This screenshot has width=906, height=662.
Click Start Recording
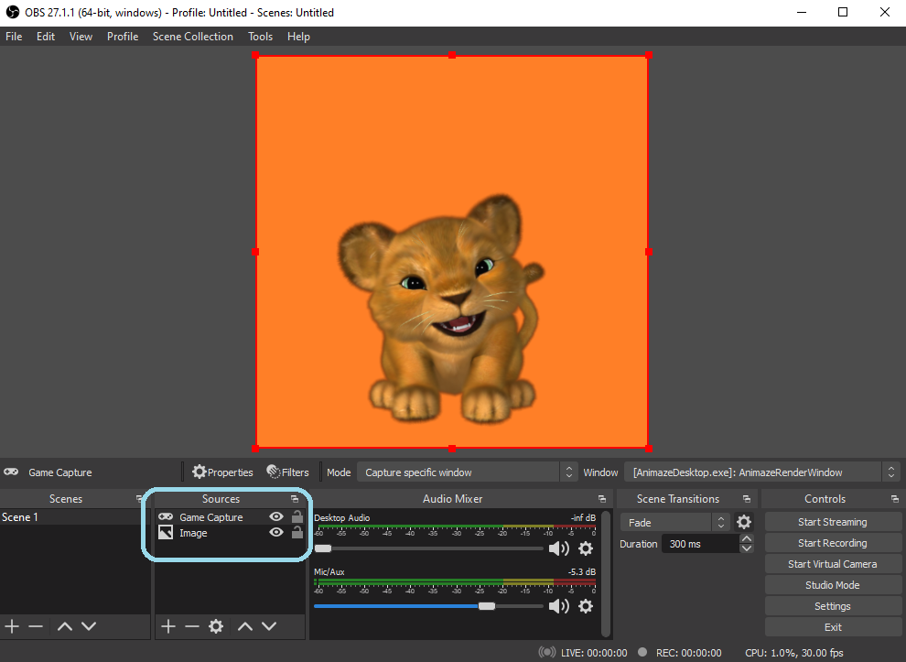point(833,542)
